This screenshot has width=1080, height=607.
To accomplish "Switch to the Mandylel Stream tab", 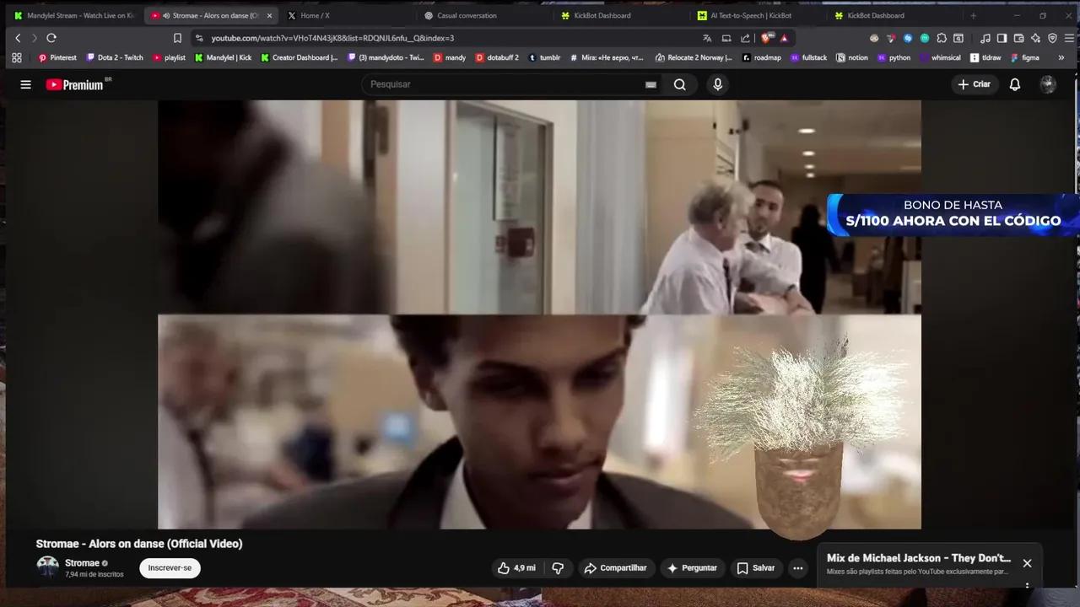I will click(x=74, y=15).
